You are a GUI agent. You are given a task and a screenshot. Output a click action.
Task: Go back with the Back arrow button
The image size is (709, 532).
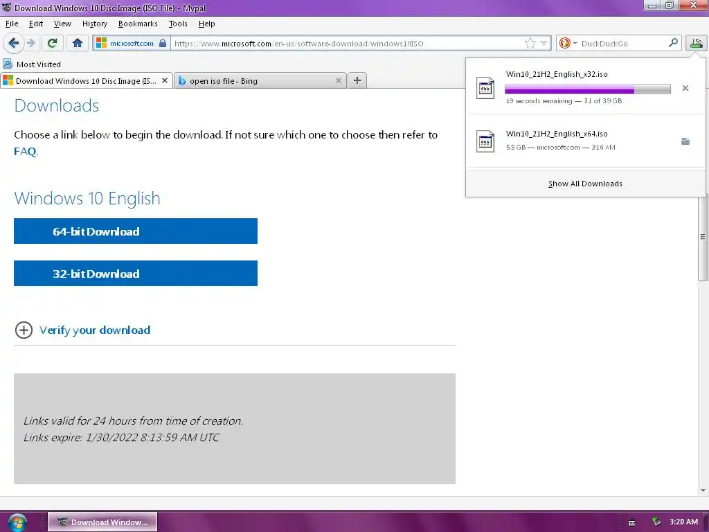(x=14, y=44)
